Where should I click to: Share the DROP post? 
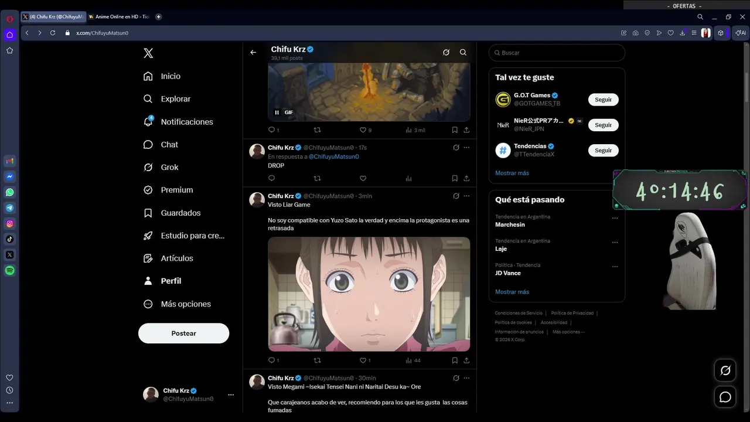466,178
